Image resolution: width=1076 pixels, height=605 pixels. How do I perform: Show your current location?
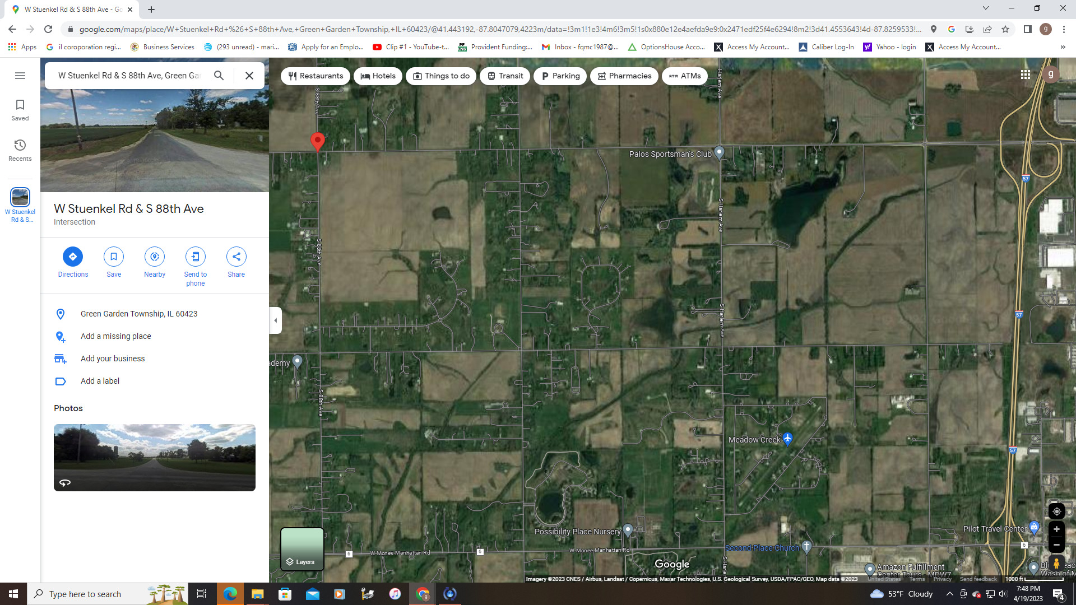click(x=1056, y=511)
